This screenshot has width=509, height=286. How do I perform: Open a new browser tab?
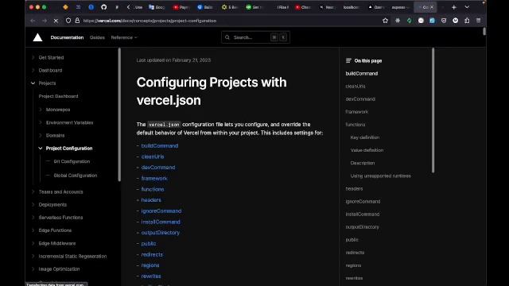tap(454, 7)
